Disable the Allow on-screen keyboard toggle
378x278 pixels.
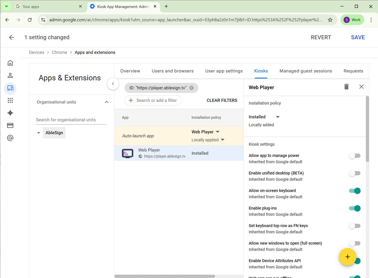[354, 191]
